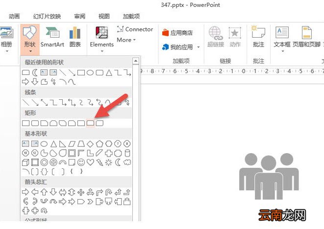Viewport: 324px width, 229px height.
Task: Choose the chevron arrow shape
Action: tap(90, 202)
